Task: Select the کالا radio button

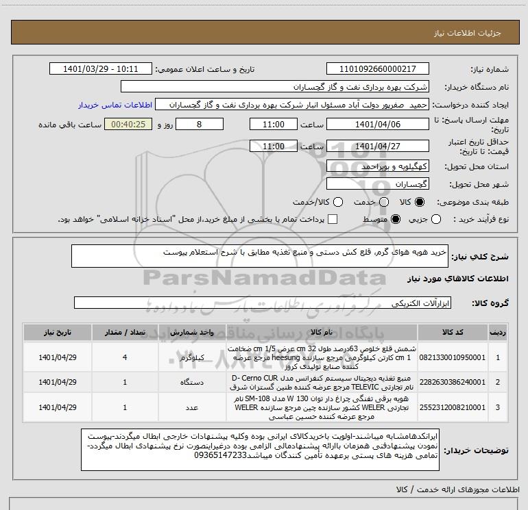Action: point(420,202)
